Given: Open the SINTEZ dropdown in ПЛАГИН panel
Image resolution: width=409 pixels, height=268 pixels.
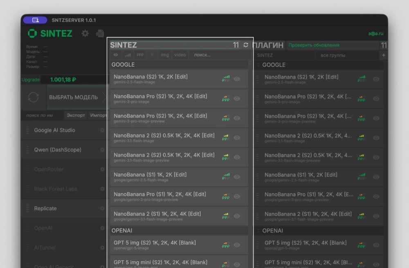Looking at the screenshot, I should click(x=284, y=55).
